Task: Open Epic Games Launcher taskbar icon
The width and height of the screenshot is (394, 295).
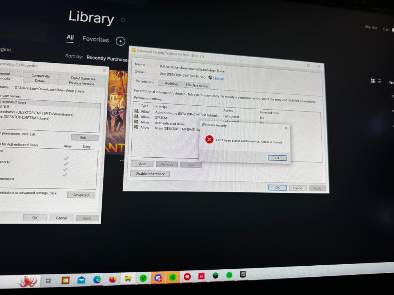Action: (x=243, y=274)
